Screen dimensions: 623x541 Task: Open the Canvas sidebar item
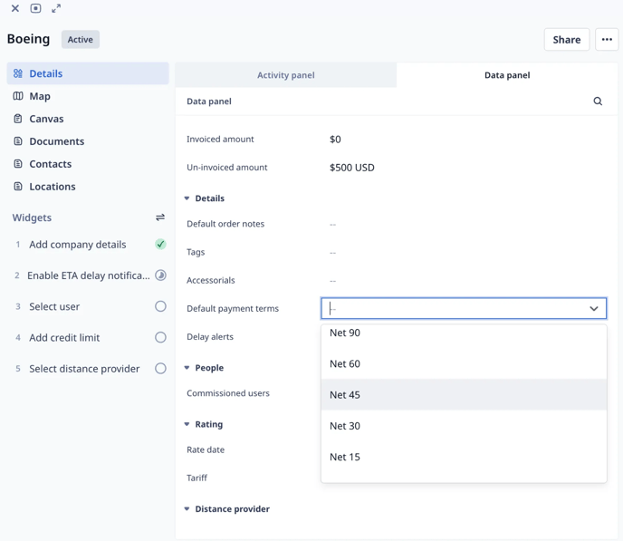pyautogui.click(x=88, y=119)
